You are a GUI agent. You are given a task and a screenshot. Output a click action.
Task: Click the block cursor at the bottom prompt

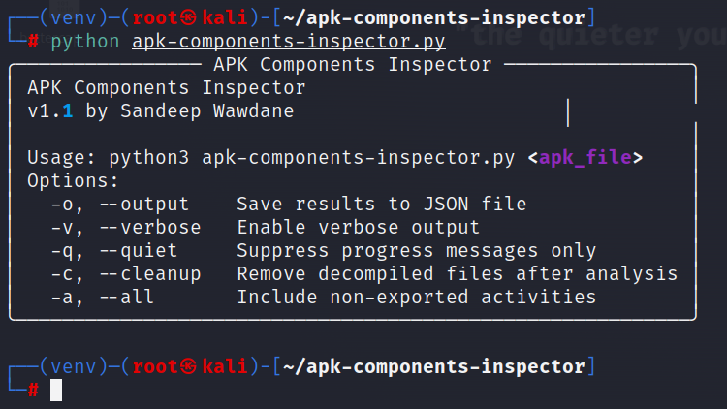click(x=56, y=390)
